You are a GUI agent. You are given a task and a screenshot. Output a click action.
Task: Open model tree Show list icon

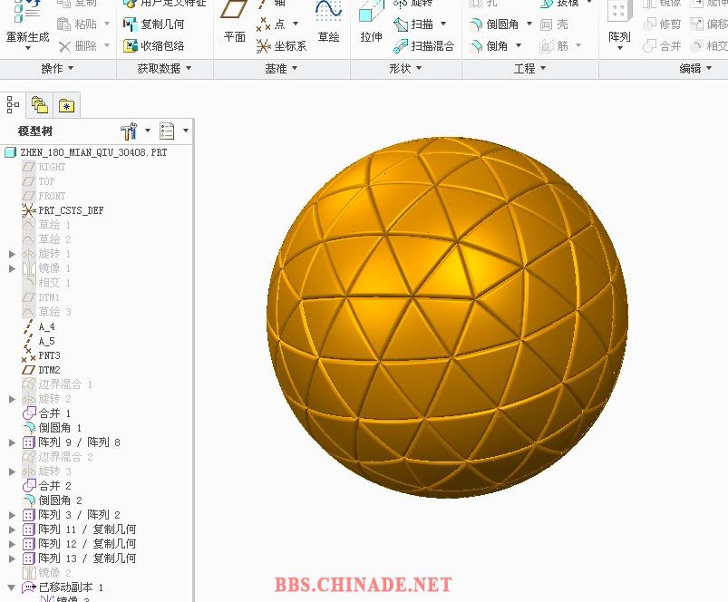(x=167, y=131)
